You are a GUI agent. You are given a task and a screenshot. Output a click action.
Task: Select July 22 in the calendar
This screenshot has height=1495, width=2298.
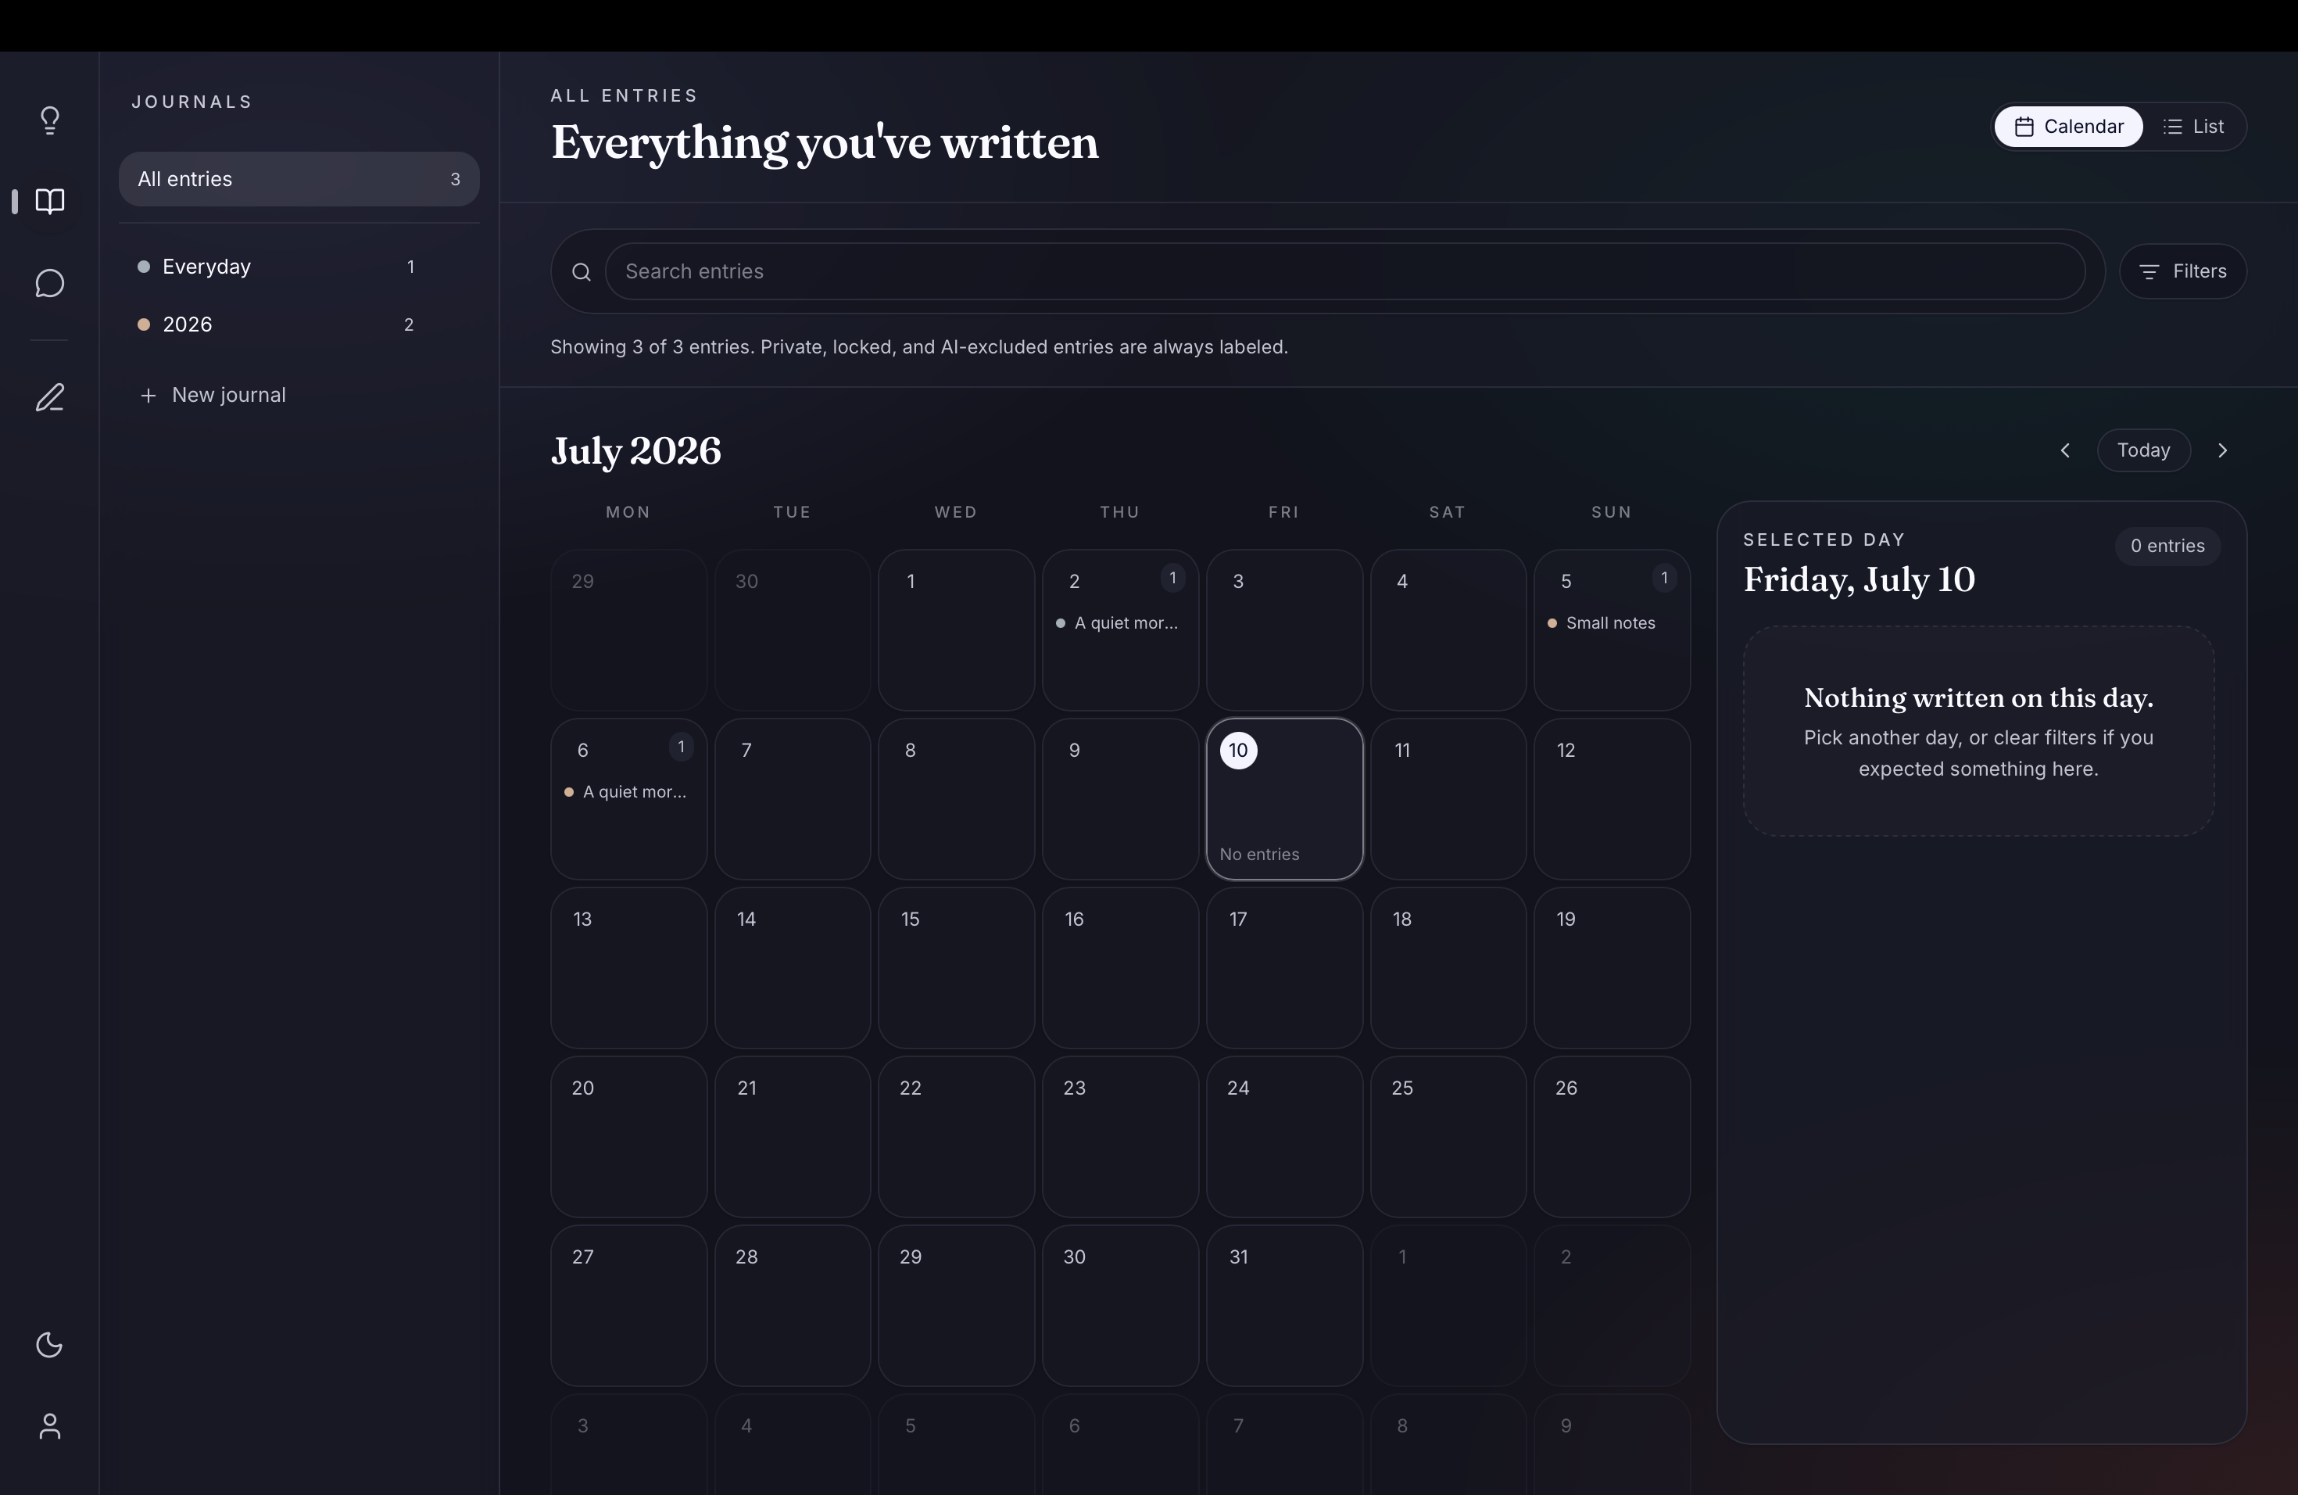956,1137
